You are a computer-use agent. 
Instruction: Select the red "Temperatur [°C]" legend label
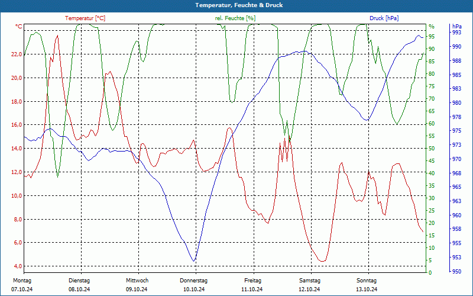click(85, 18)
